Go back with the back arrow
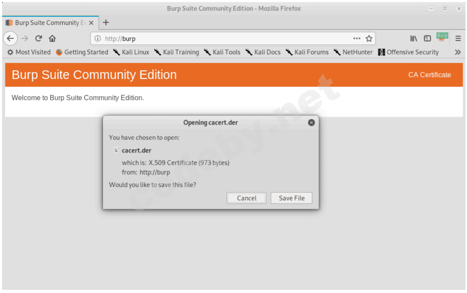 [x=10, y=38]
